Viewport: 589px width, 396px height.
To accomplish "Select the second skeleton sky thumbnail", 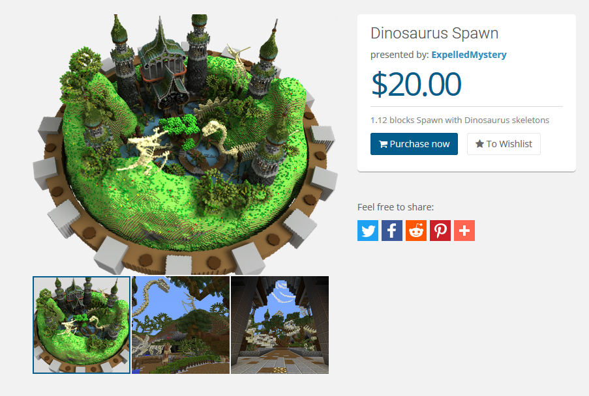I will (181, 325).
